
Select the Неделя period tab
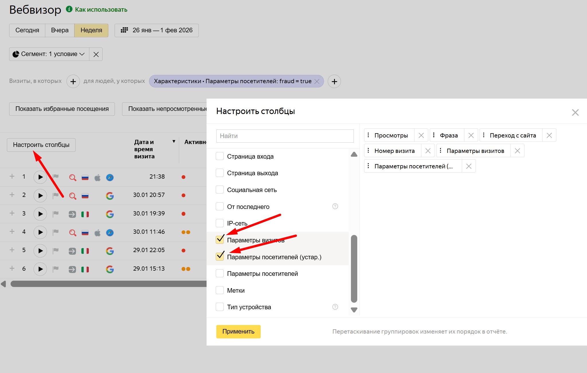[91, 30]
